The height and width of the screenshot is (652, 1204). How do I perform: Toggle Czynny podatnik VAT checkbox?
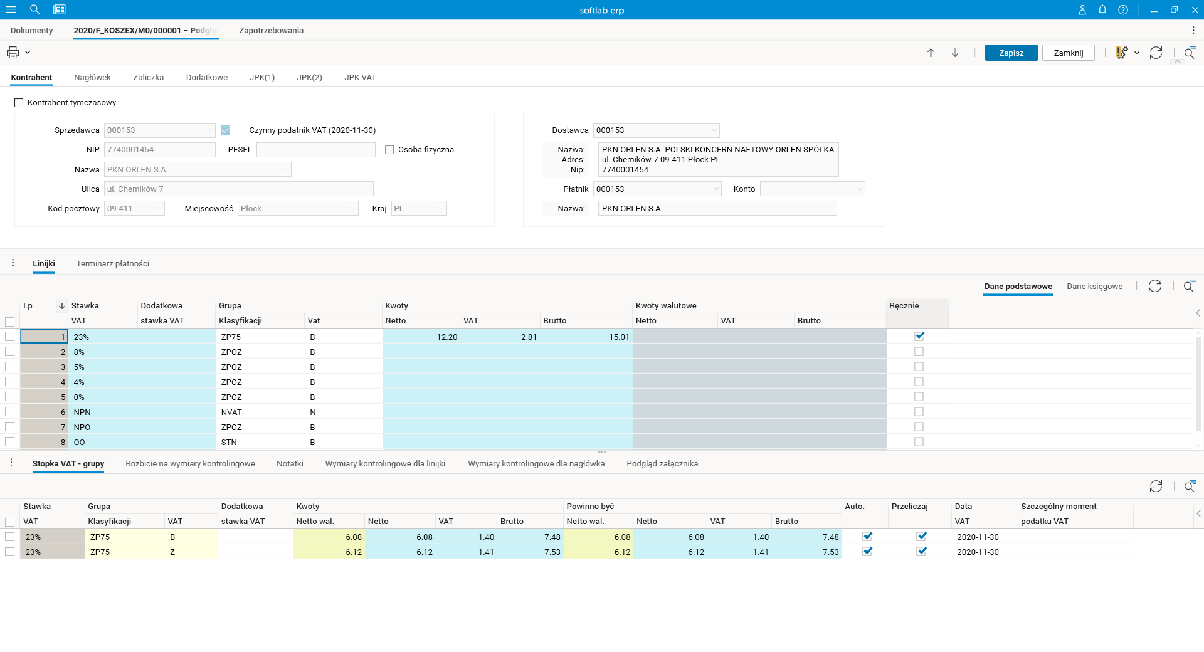coord(226,130)
